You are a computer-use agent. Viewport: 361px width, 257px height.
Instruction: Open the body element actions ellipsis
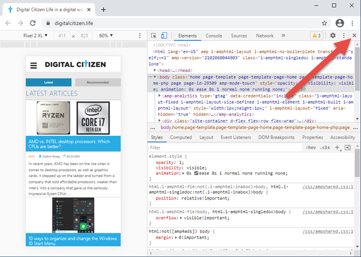coord(150,77)
